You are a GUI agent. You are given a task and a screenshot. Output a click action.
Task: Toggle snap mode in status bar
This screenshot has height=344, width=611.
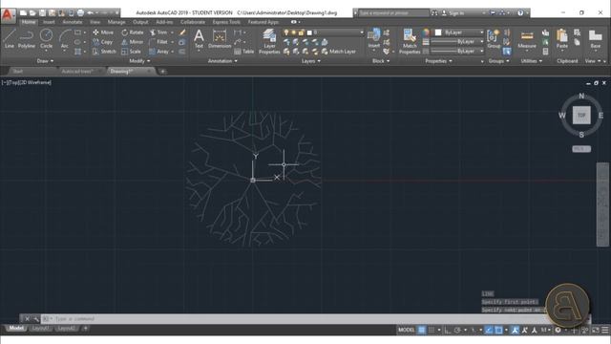click(432, 330)
